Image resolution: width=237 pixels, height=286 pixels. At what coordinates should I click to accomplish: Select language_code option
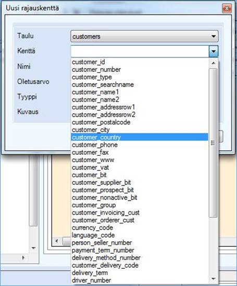[x=140, y=235]
